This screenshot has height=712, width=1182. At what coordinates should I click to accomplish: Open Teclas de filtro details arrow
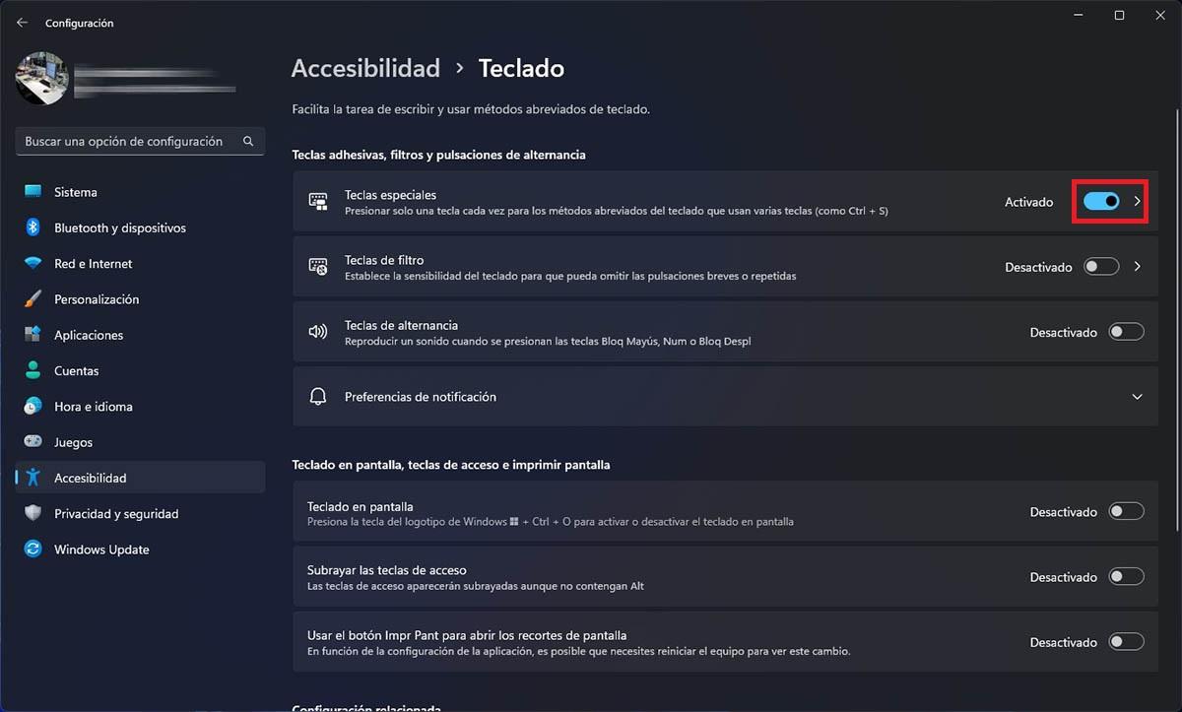click(x=1139, y=266)
